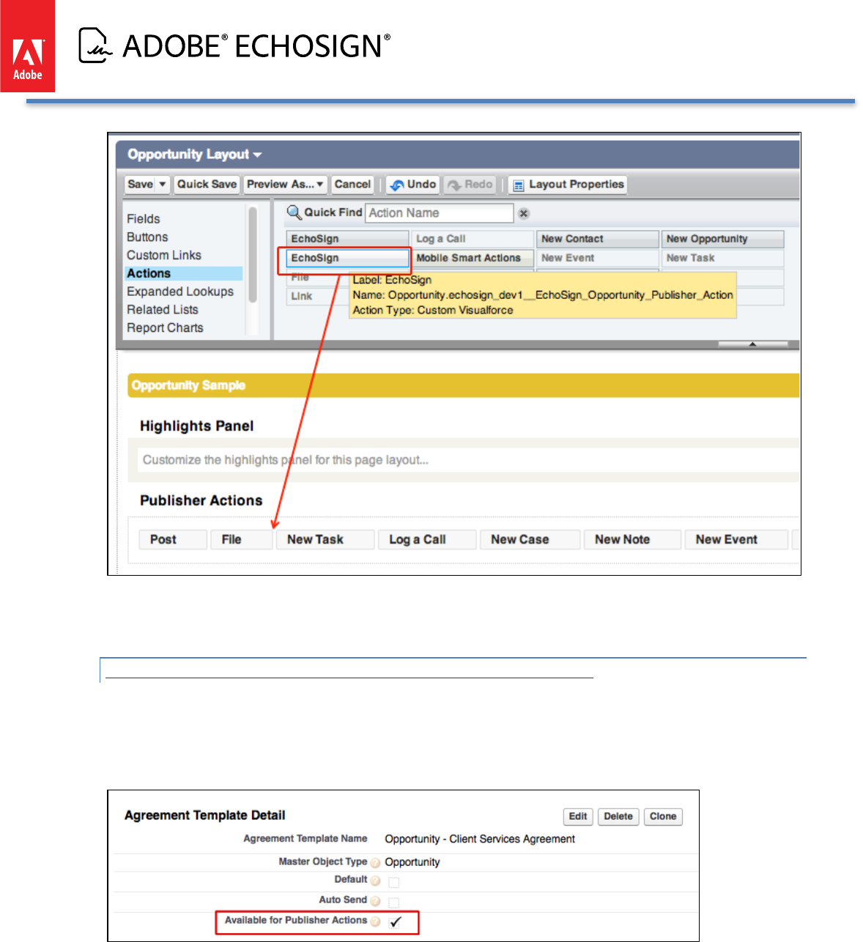The height and width of the screenshot is (942, 863).
Task: Open the Preview As dropdown
Action: [x=286, y=185]
